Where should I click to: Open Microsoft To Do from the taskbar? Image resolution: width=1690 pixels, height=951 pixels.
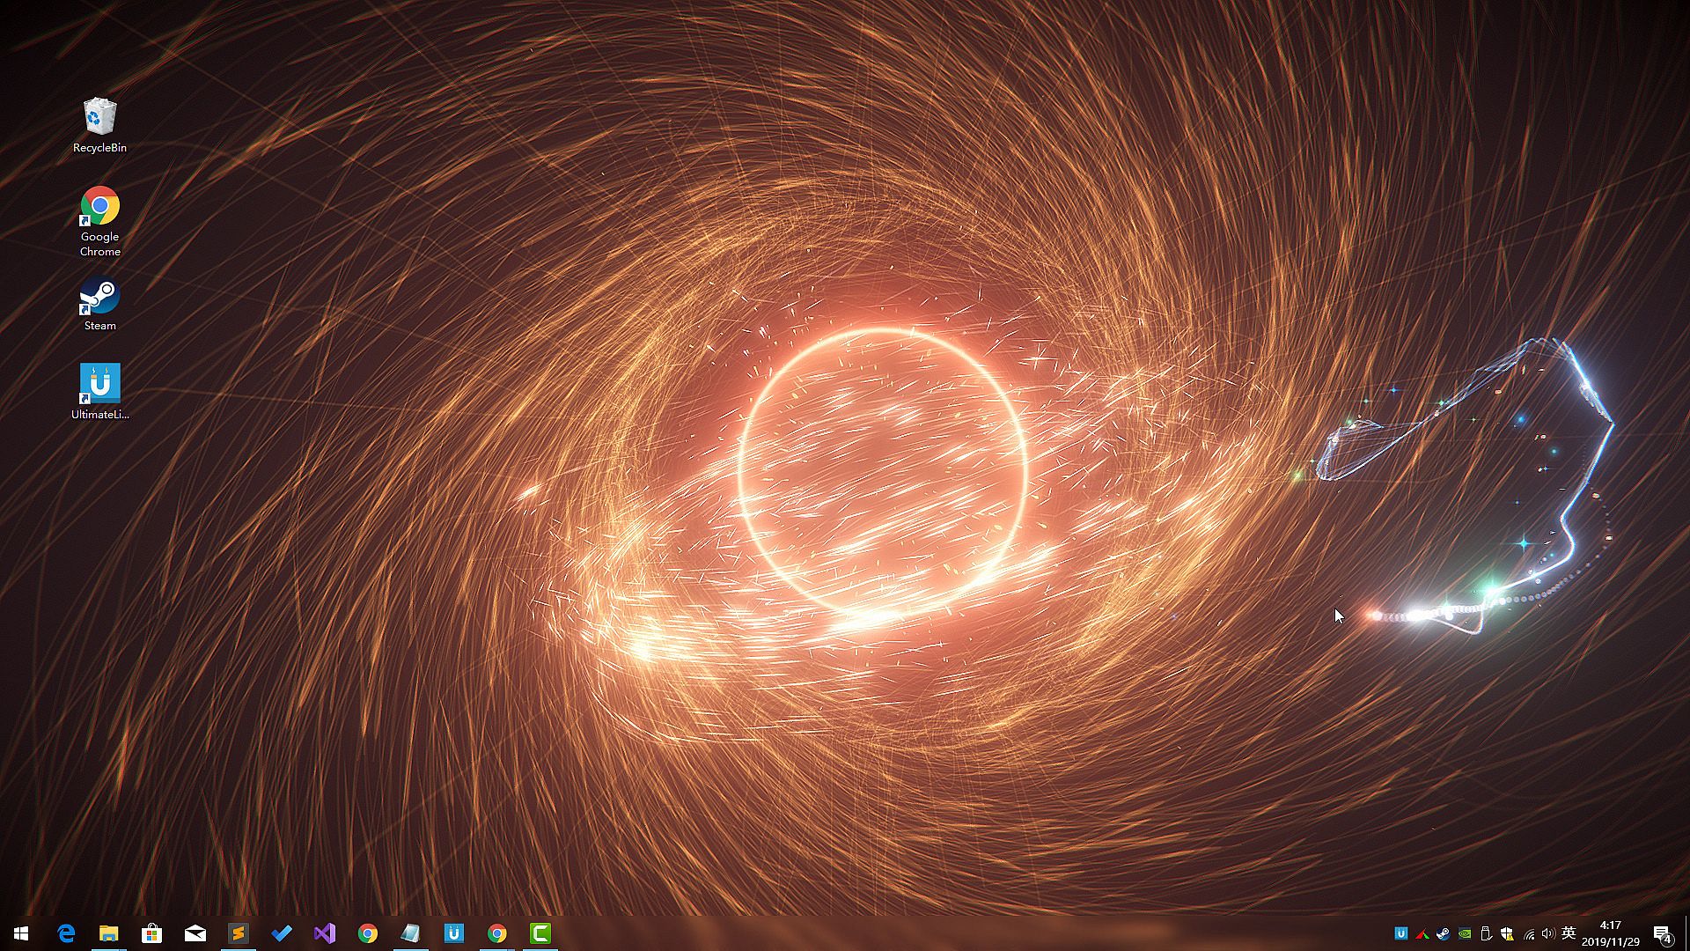[x=282, y=933]
